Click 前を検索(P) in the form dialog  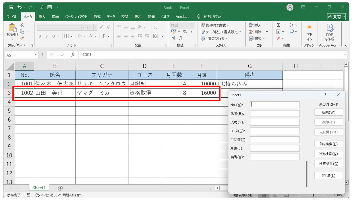(329, 144)
